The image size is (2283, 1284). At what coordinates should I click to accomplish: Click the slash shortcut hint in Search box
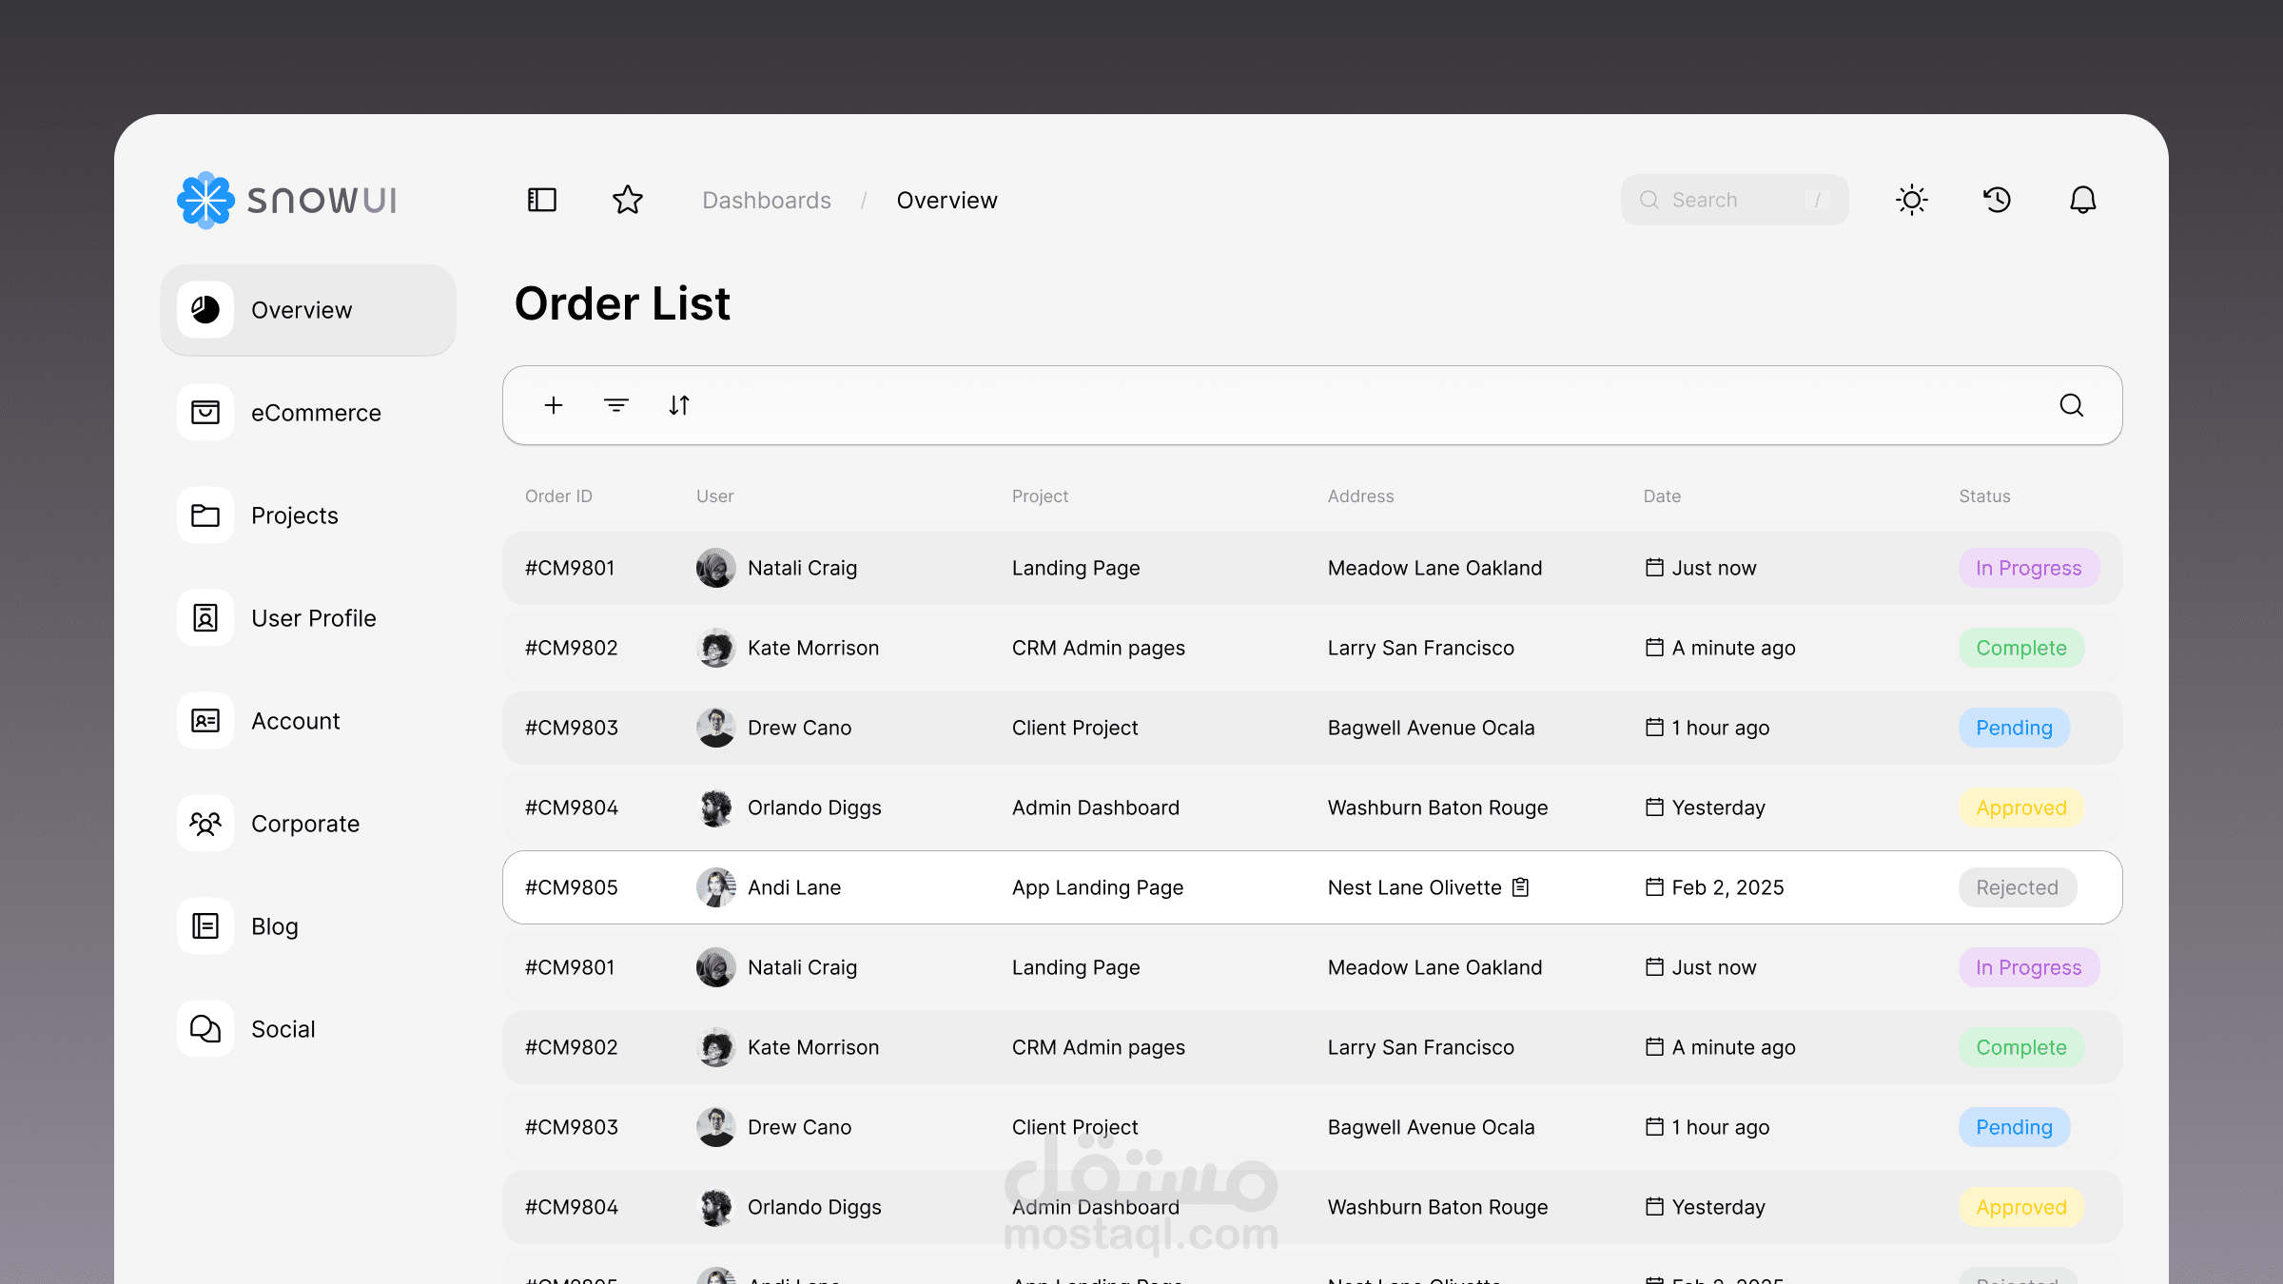point(1818,200)
